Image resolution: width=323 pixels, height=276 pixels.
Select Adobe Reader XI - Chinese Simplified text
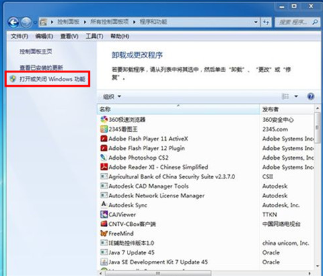click(159, 167)
